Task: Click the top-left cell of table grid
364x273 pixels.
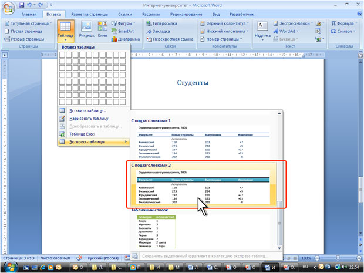Action: (x=62, y=55)
